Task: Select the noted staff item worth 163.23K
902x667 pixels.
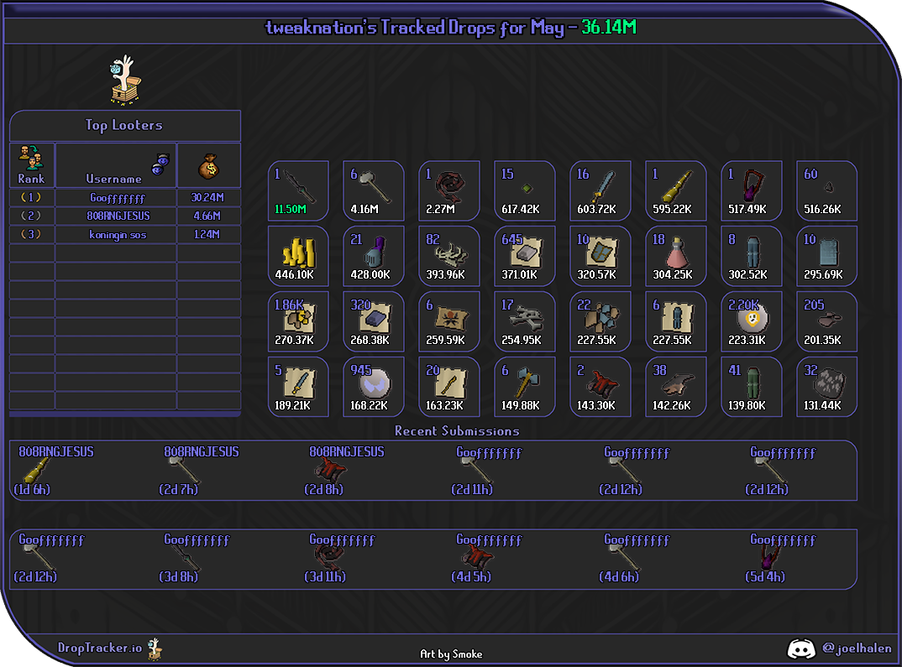Action: [x=448, y=387]
